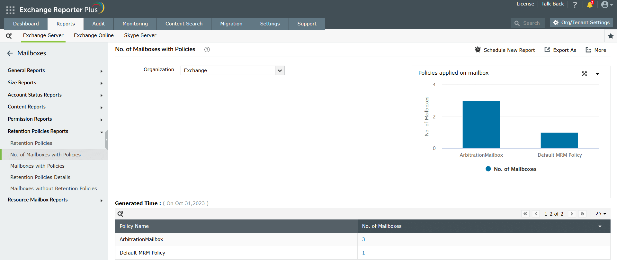Open the chart options dropdown arrow
The height and width of the screenshot is (260, 617).
[x=597, y=74]
